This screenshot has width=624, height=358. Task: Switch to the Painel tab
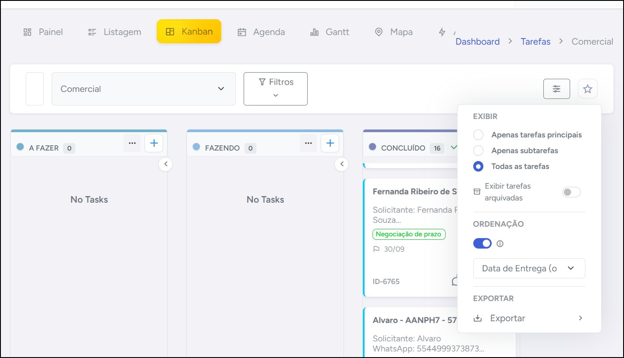tap(43, 32)
